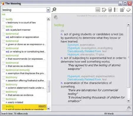
Task: Click the magnifying glass search icon
Action: pyautogui.click(x=54, y=10)
